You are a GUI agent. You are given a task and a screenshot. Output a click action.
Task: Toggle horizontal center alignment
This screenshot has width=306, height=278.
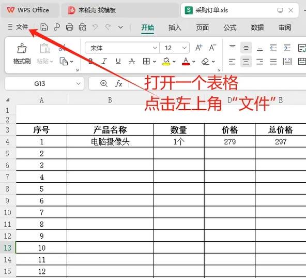[246, 62]
